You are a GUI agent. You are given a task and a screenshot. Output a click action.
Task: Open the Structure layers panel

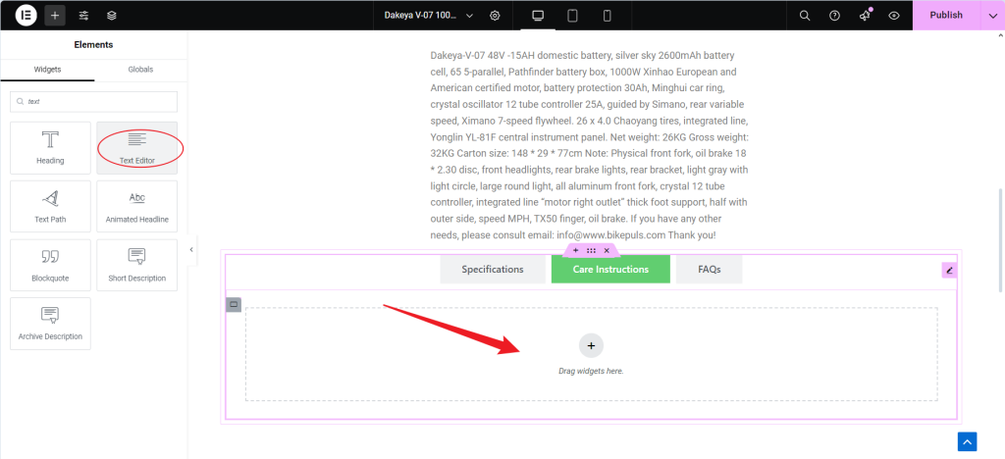(112, 16)
